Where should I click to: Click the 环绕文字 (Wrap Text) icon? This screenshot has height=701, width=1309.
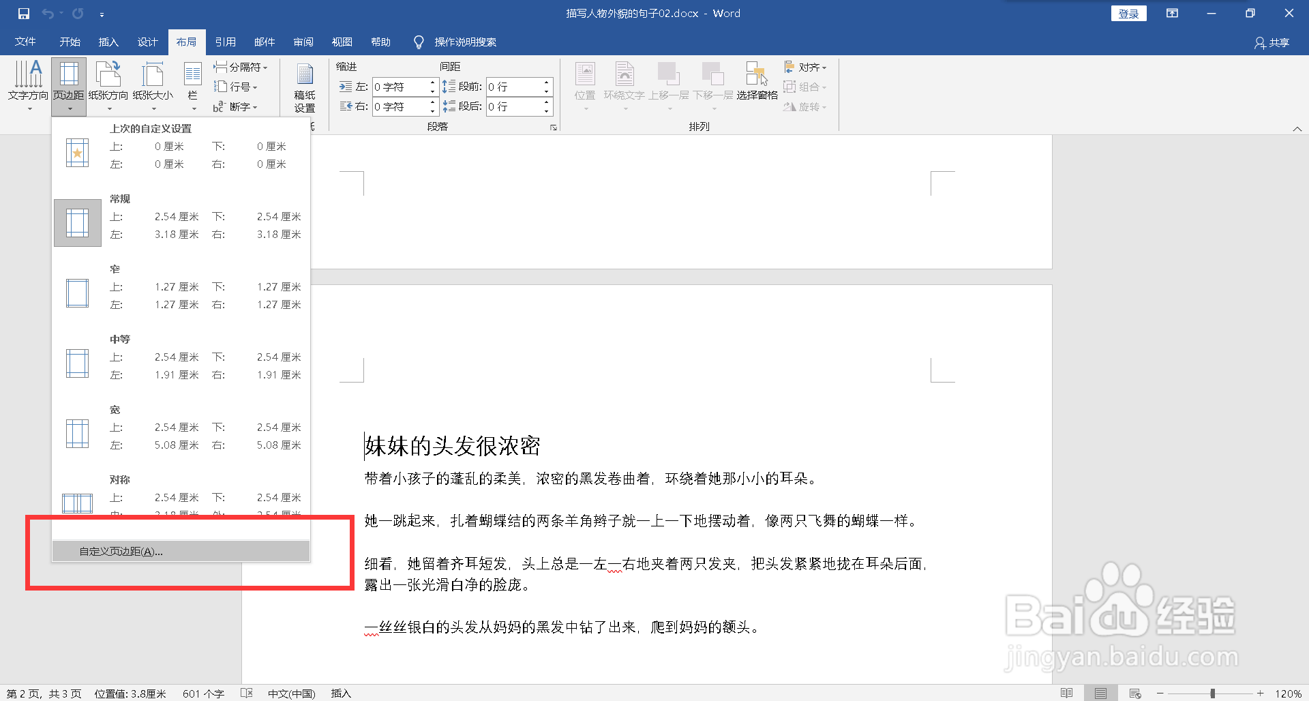click(x=625, y=80)
